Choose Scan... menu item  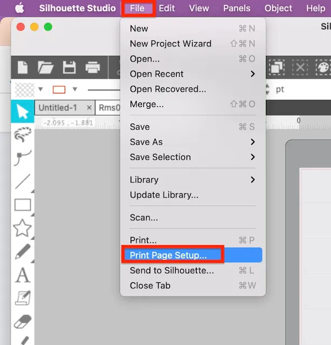pos(193,218)
